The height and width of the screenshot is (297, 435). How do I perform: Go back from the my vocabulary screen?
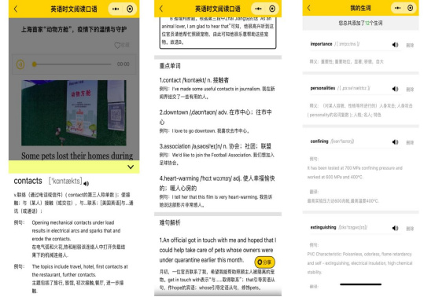click(x=309, y=8)
